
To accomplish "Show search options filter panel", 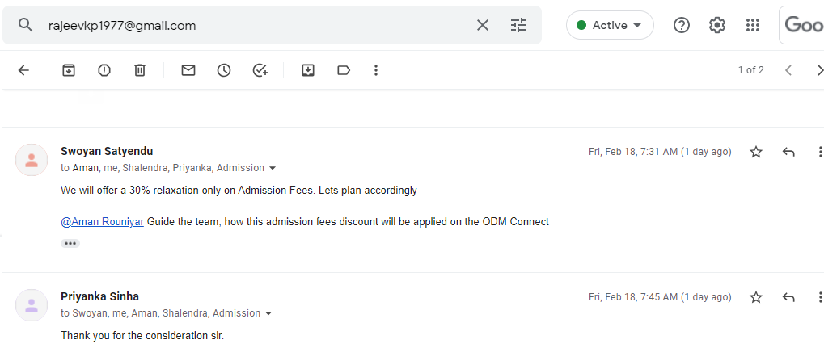I will [518, 25].
